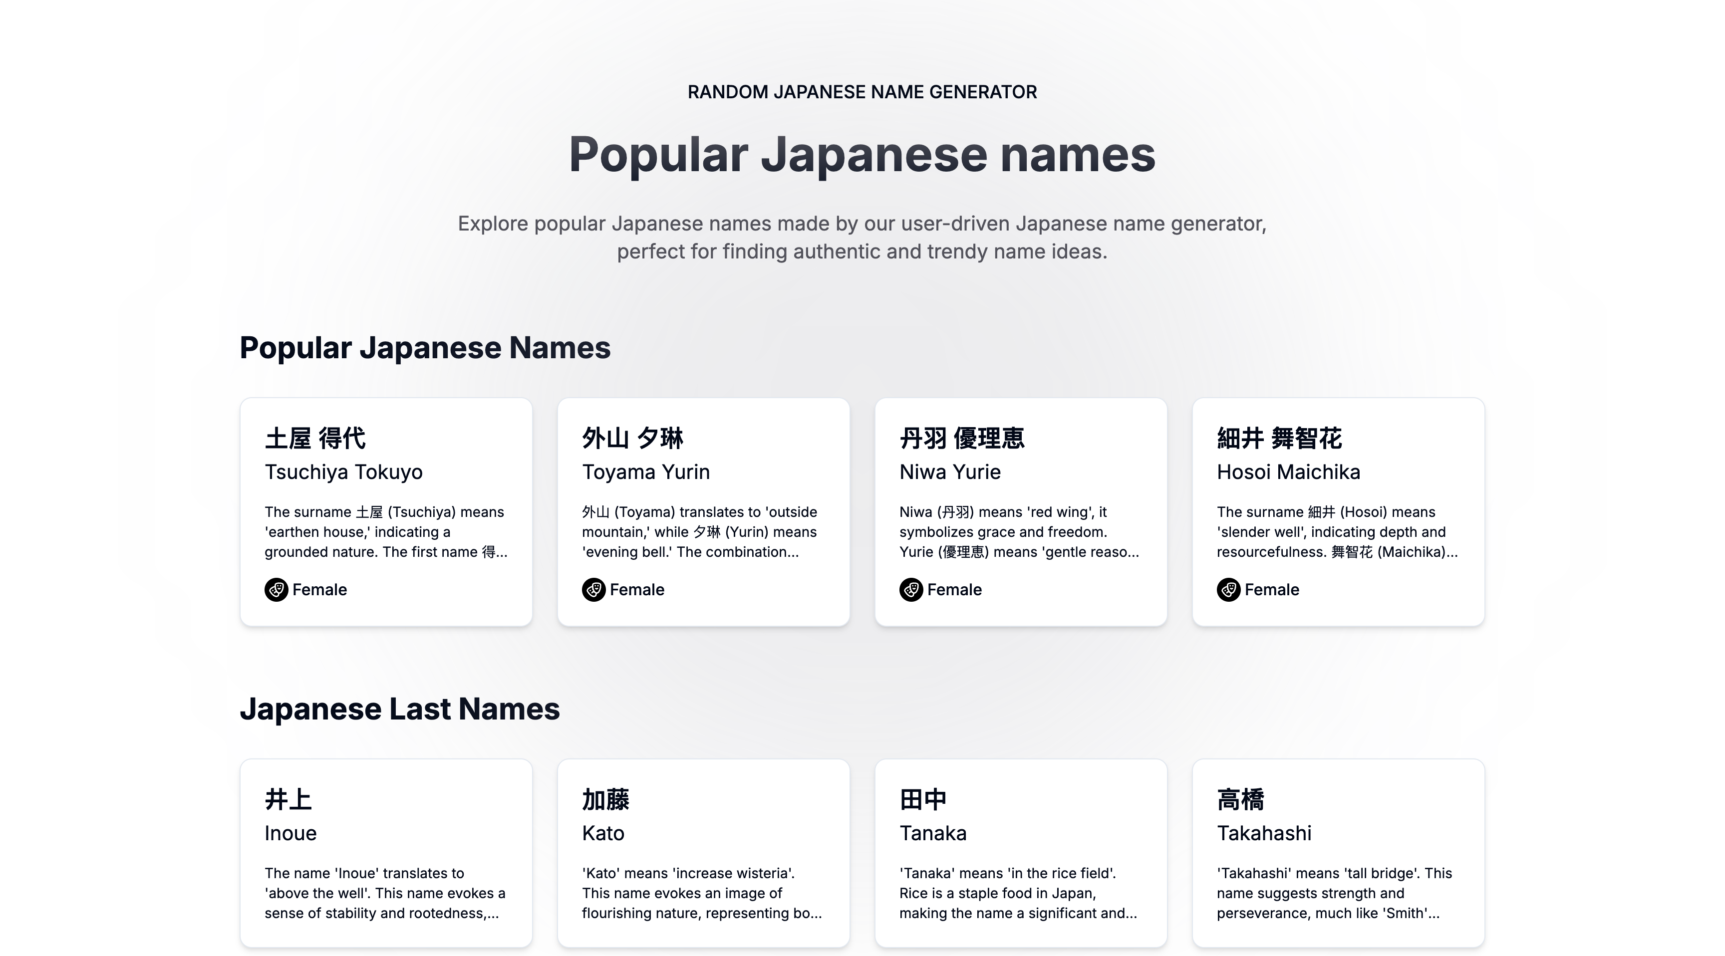The image size is (1725, 956).
Task: Click the Japanese Last Names section heading
Action: point(399,709)
